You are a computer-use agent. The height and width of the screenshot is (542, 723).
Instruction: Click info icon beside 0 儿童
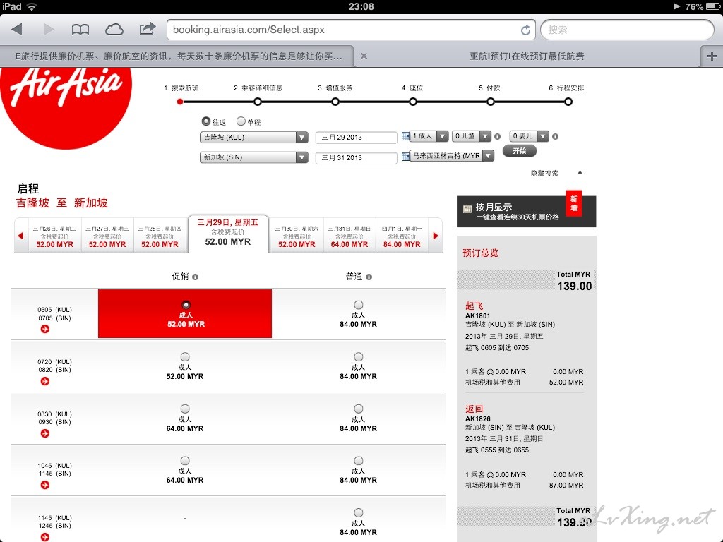(497, 136)
